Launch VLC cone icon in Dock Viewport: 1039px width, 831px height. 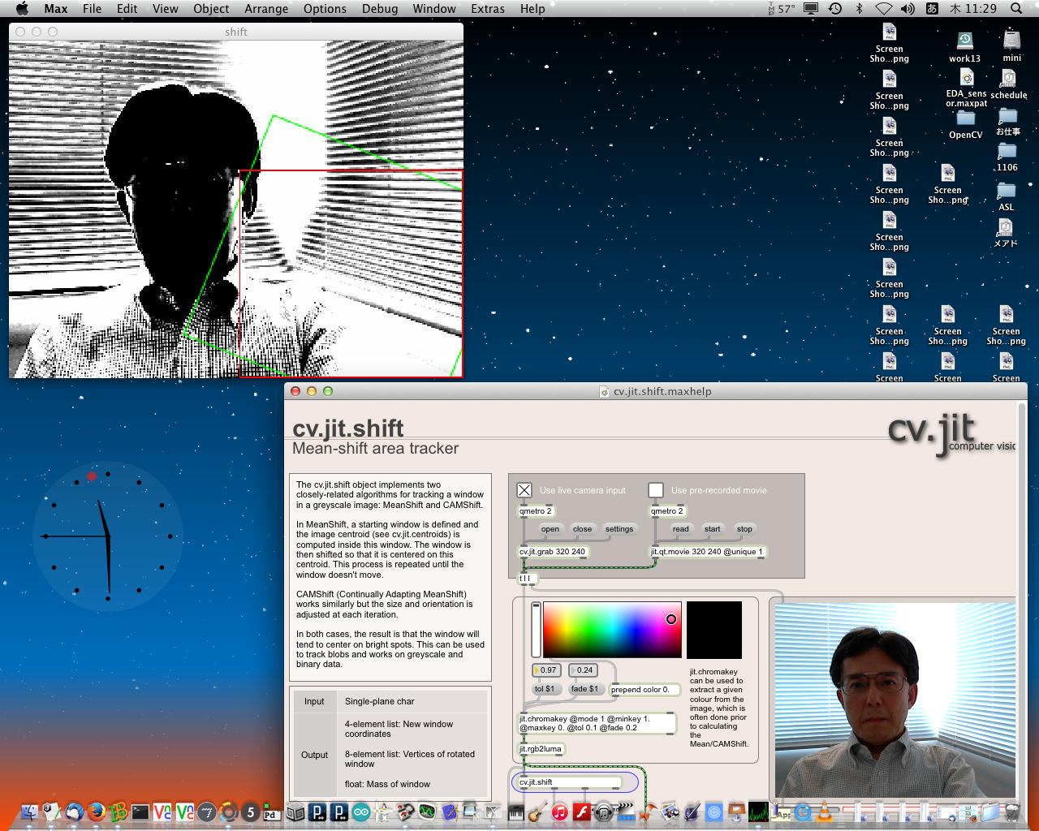tap(825, 812)
